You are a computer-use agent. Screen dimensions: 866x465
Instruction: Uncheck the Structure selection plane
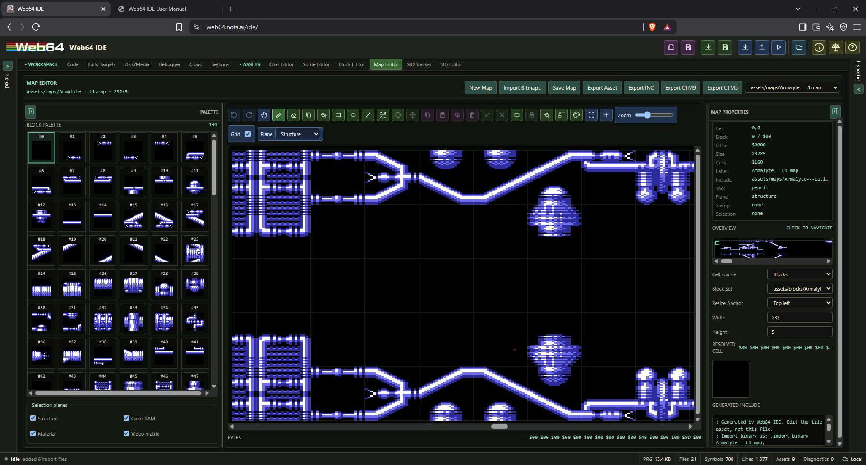coord(33,418)
